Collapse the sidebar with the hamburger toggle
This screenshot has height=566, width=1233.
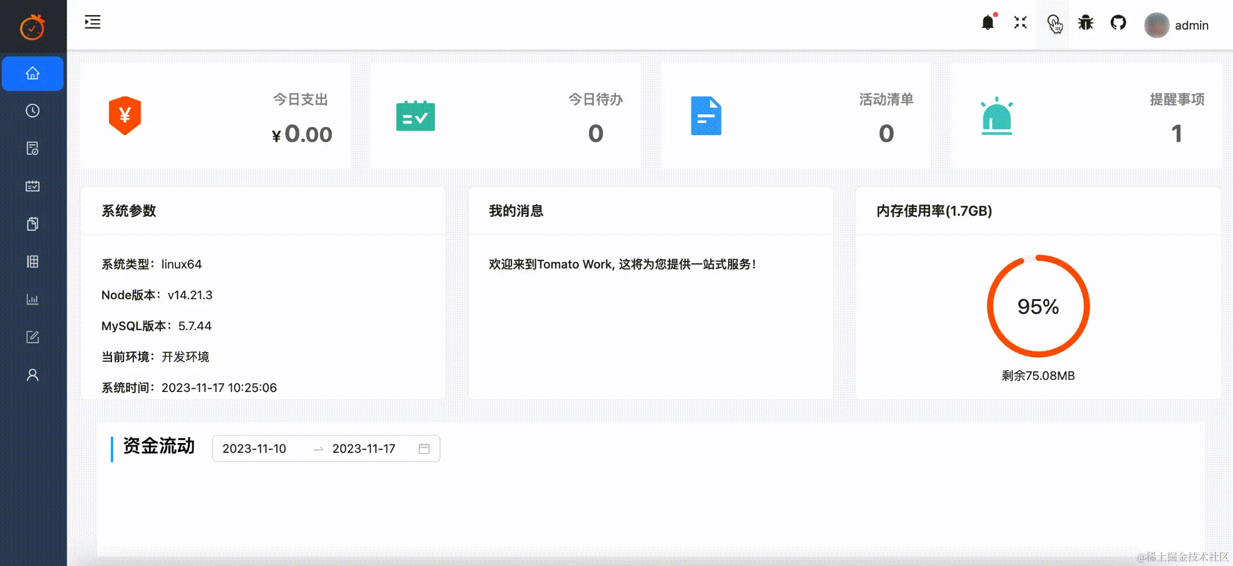pos(91,22)
